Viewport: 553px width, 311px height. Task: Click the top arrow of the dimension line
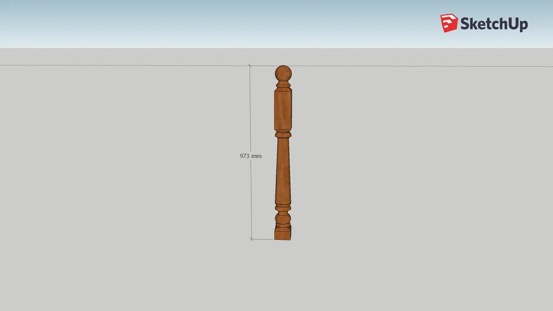pos(250,66)
